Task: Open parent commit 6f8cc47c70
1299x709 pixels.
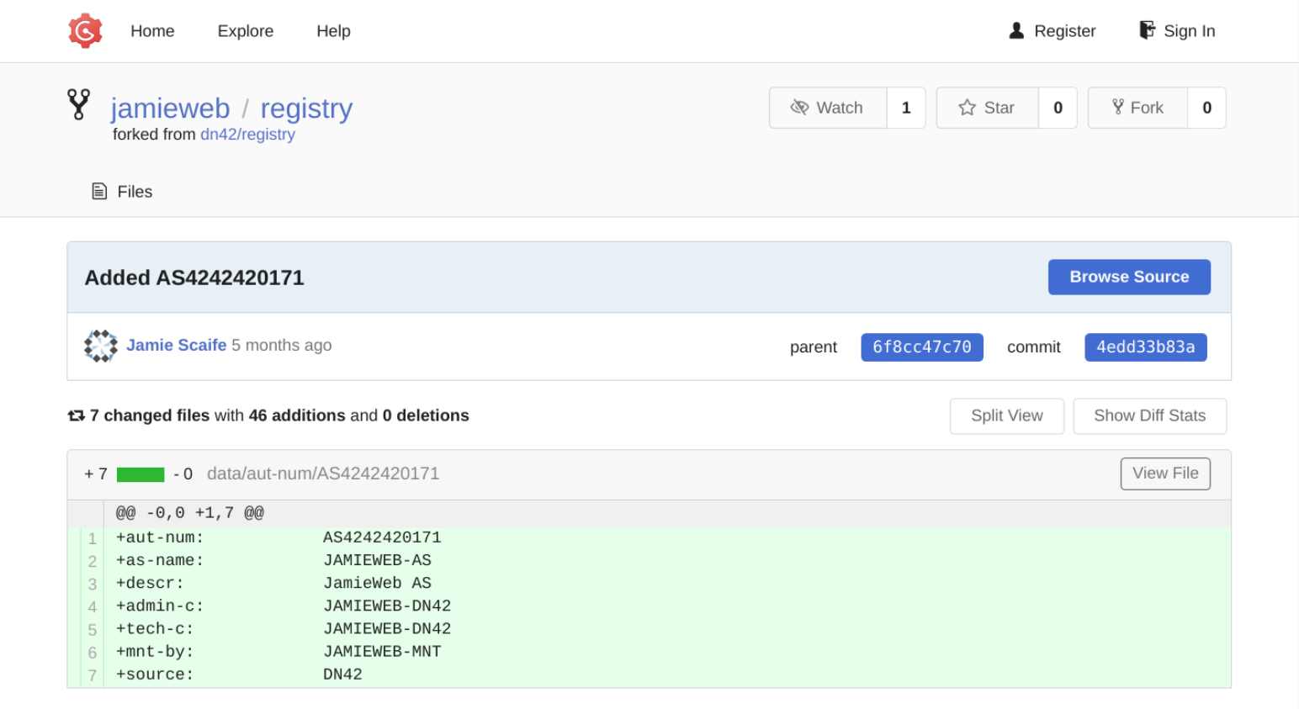Action: (921, 347)
